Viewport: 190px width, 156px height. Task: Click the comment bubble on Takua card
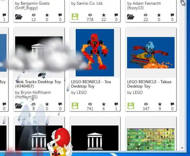pos(172,104)
